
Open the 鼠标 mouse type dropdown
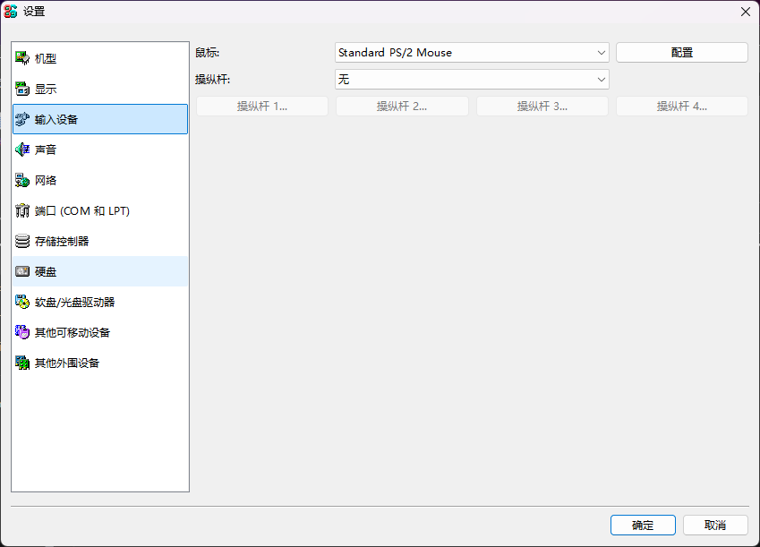pyautogui.click(x=472, y=53)
